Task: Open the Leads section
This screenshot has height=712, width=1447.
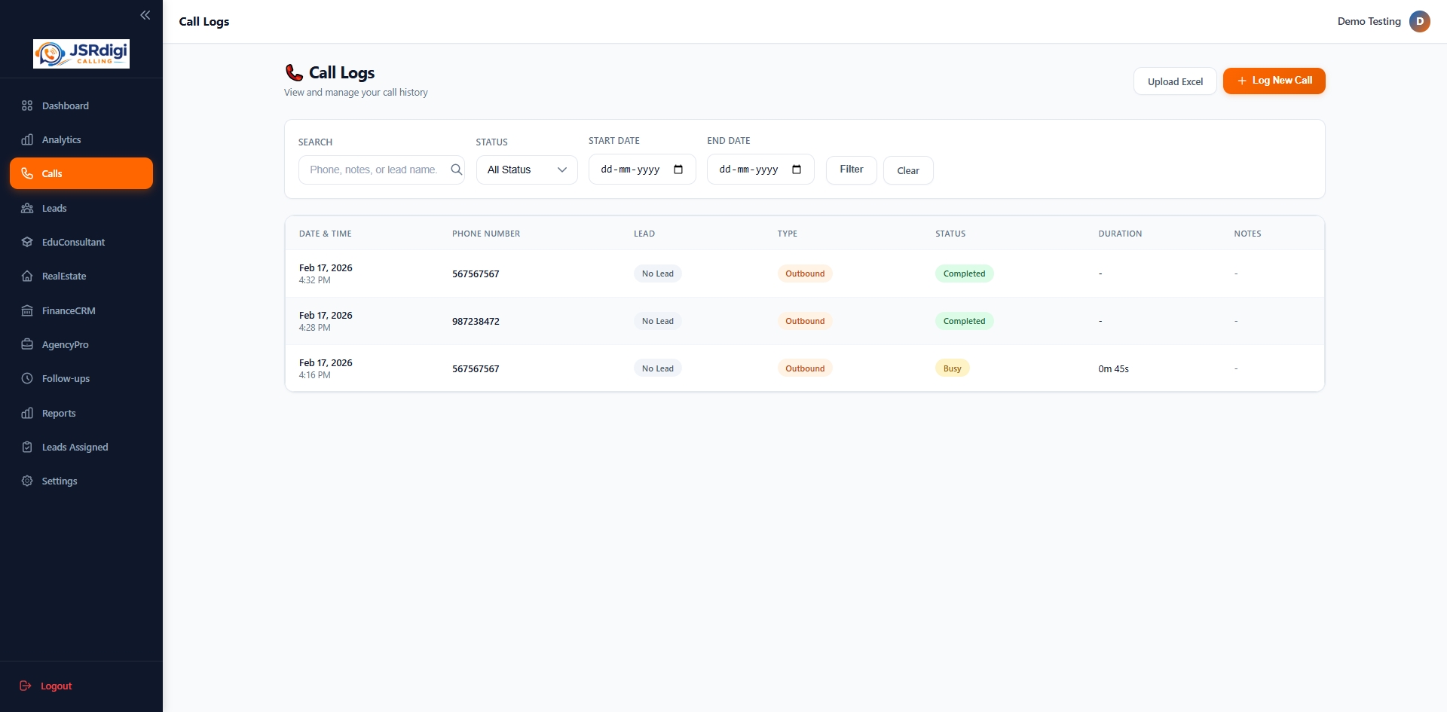Action: coord(81,208)
